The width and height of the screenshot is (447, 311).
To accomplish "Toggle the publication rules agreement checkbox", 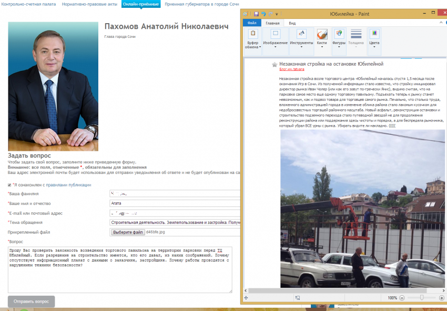I will (x=9, y=185).
